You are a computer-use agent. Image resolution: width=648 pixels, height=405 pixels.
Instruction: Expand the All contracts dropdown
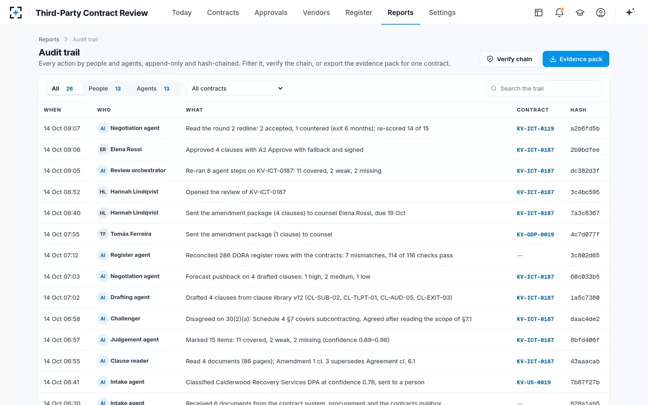[x=235, y=88]
